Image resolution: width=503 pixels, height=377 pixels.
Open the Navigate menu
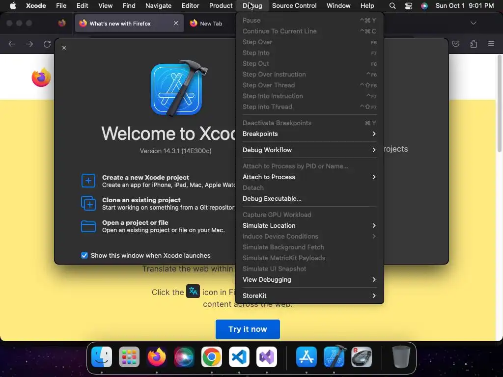[x=159, y=5]
